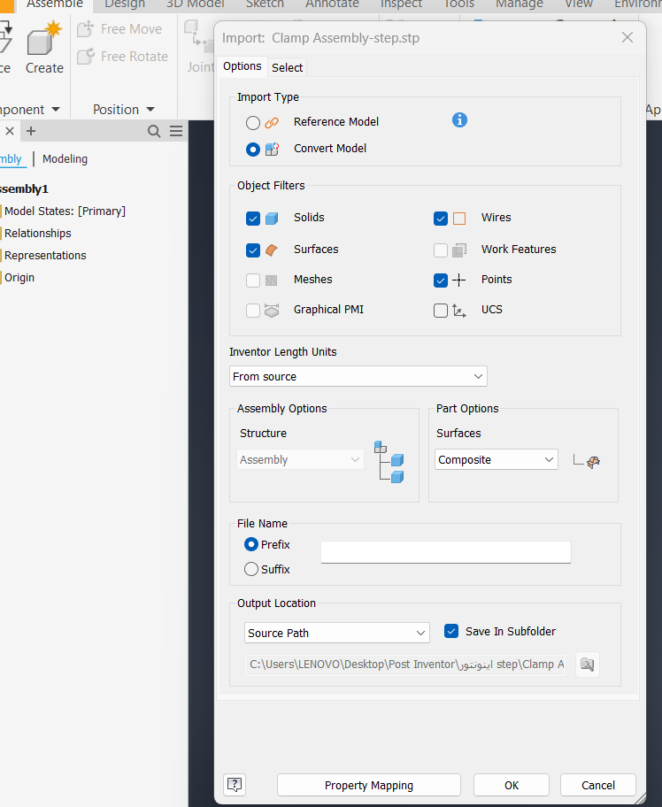The width and height of the screenshot is (662, 807).
Task: Close the browser panel tab with X
Action: point(9,131)
